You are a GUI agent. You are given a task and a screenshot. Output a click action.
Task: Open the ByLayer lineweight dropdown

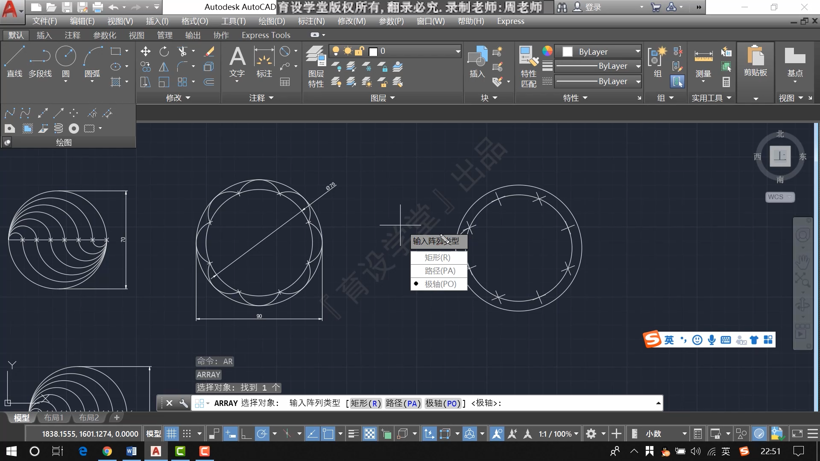point(638,66)
